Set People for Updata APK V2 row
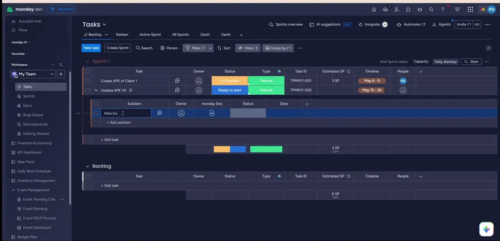This screenshot has height=241, width=500. click(x=403, y=90)
